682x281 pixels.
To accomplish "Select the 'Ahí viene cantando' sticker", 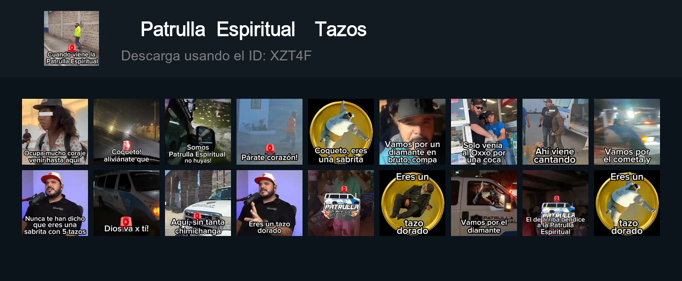I will [x=555, y=132].
